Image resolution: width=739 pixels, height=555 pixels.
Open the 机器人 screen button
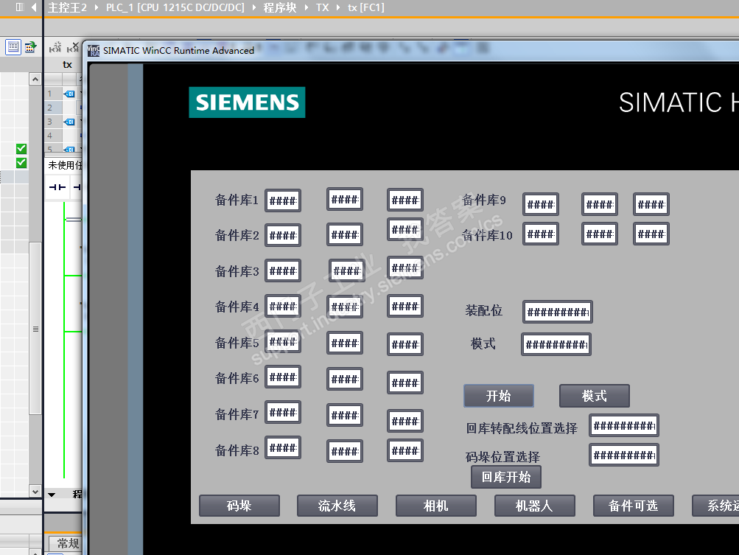coord(534,506)
